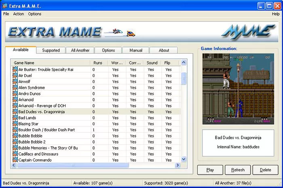Select the Arkanoid row name

point(26,100)
